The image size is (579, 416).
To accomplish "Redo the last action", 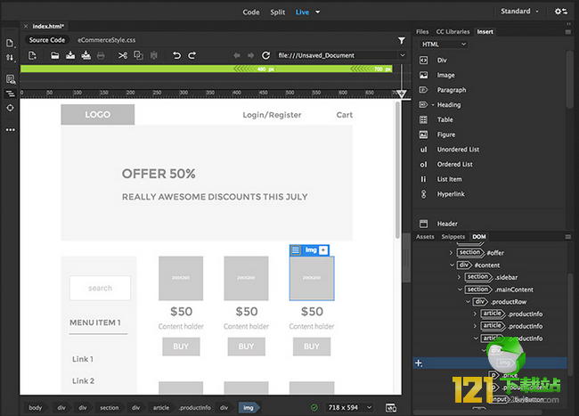I will (192, 55).
